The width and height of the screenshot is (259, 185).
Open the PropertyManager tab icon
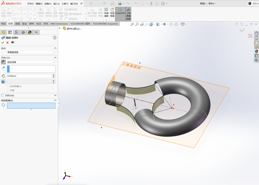click(10, 33)
